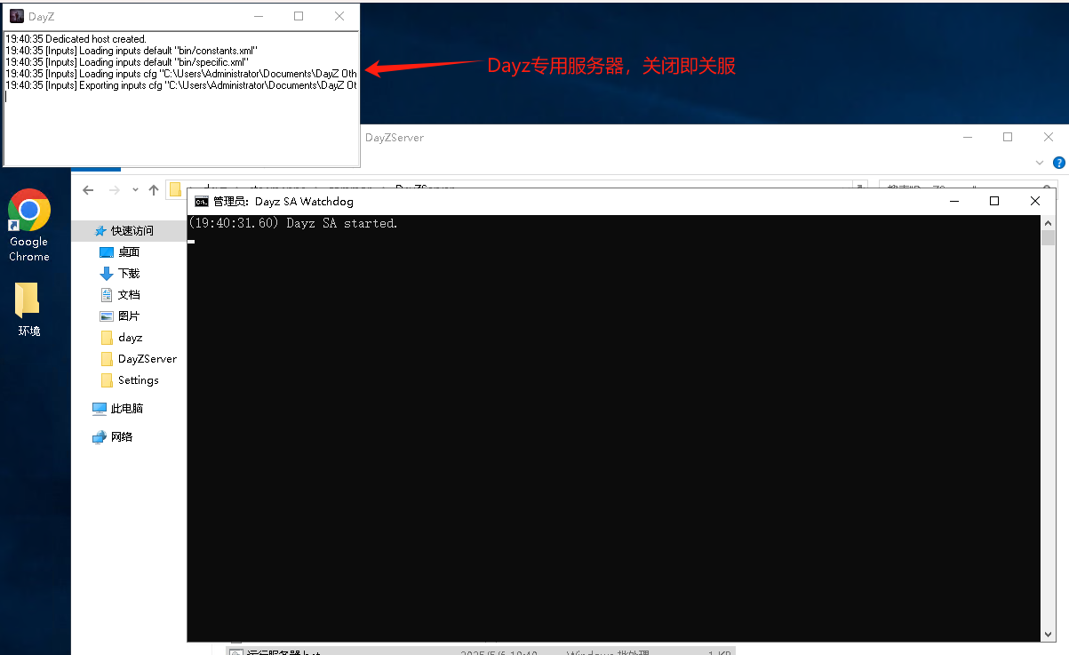Click the "Exporting inputs cfg" log line
This screenshot has width=1069, height=655.
(181, 85)
